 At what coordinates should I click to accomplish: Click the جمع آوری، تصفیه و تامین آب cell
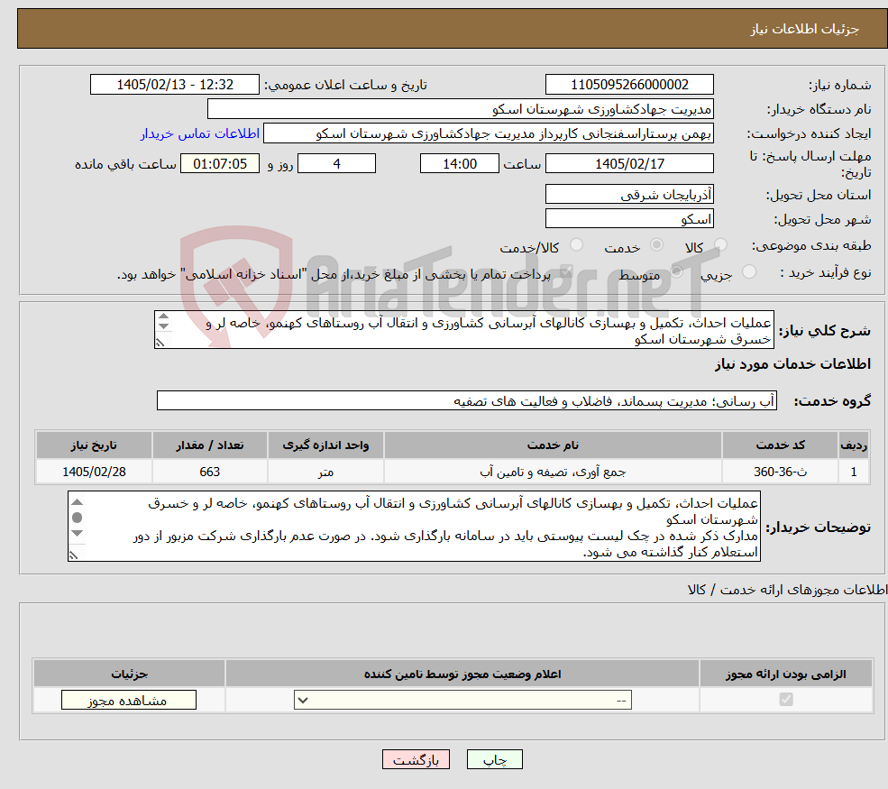click(x=553, y=472)
